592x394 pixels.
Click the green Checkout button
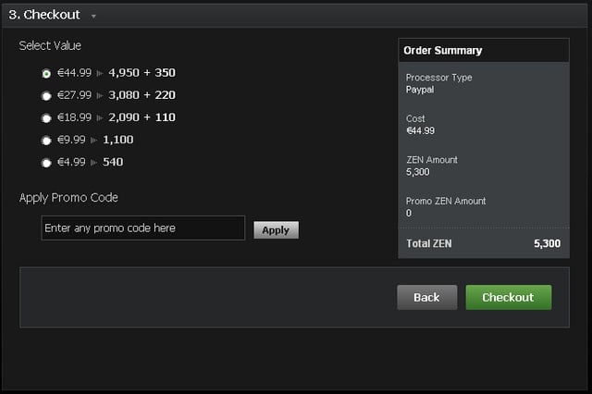(x=508, y=297)
